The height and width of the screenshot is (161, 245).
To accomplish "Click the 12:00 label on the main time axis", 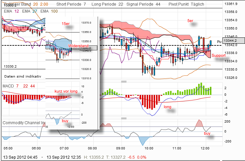I will click(x=205, y=148).
